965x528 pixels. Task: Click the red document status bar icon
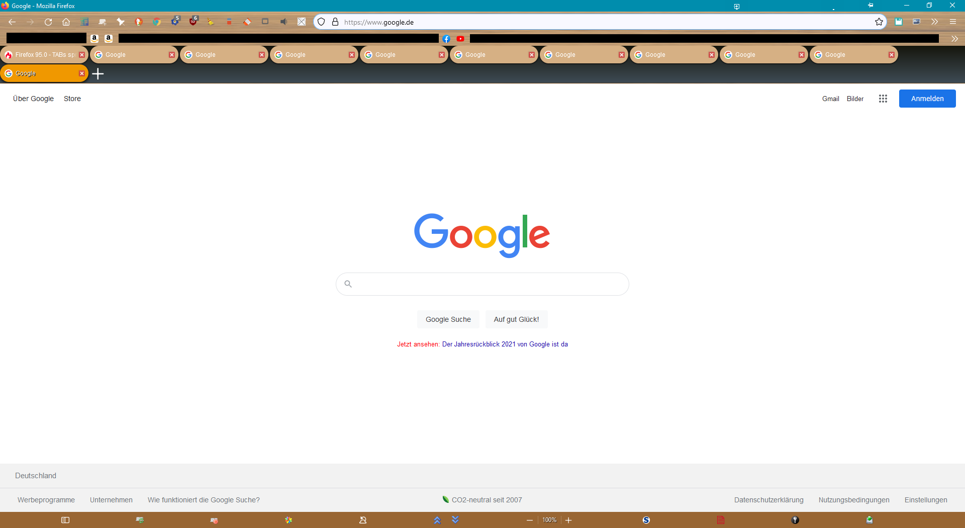click(x=721, y=520)
